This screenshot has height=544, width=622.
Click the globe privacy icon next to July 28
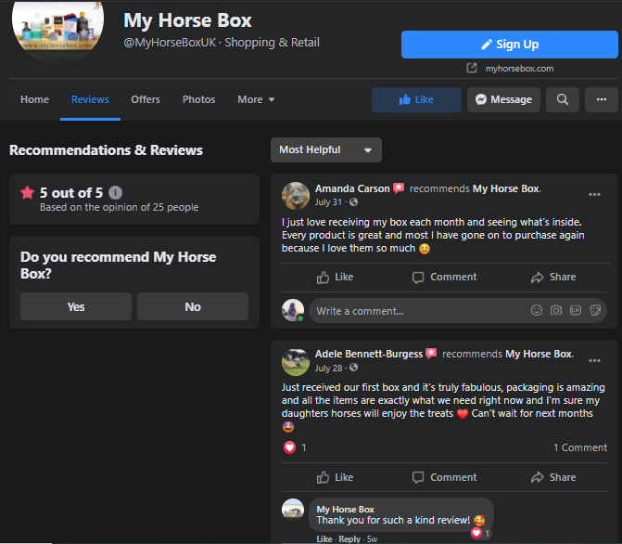tap(353, 368)
